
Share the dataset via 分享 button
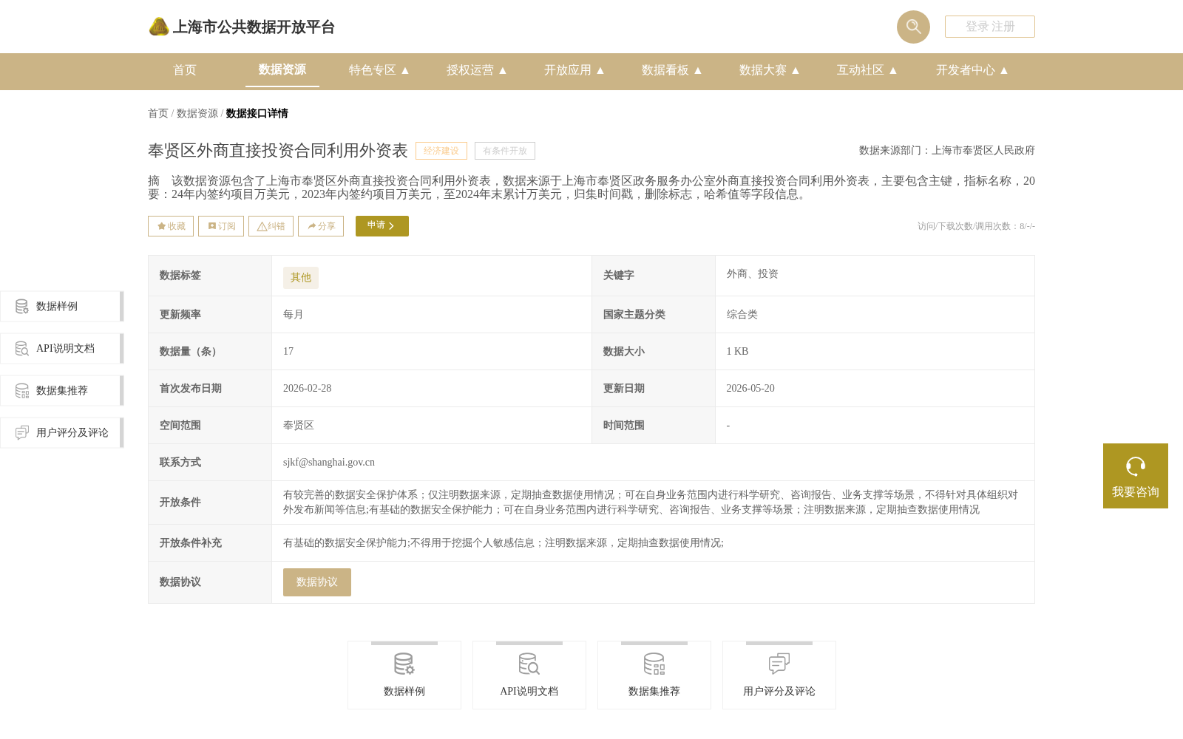pyautogui.click(x=321, y=226)
